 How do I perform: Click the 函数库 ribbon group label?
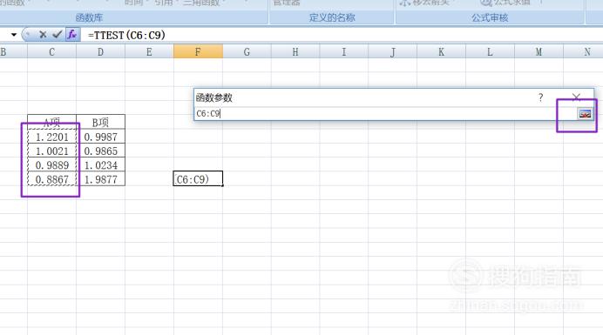89,17
